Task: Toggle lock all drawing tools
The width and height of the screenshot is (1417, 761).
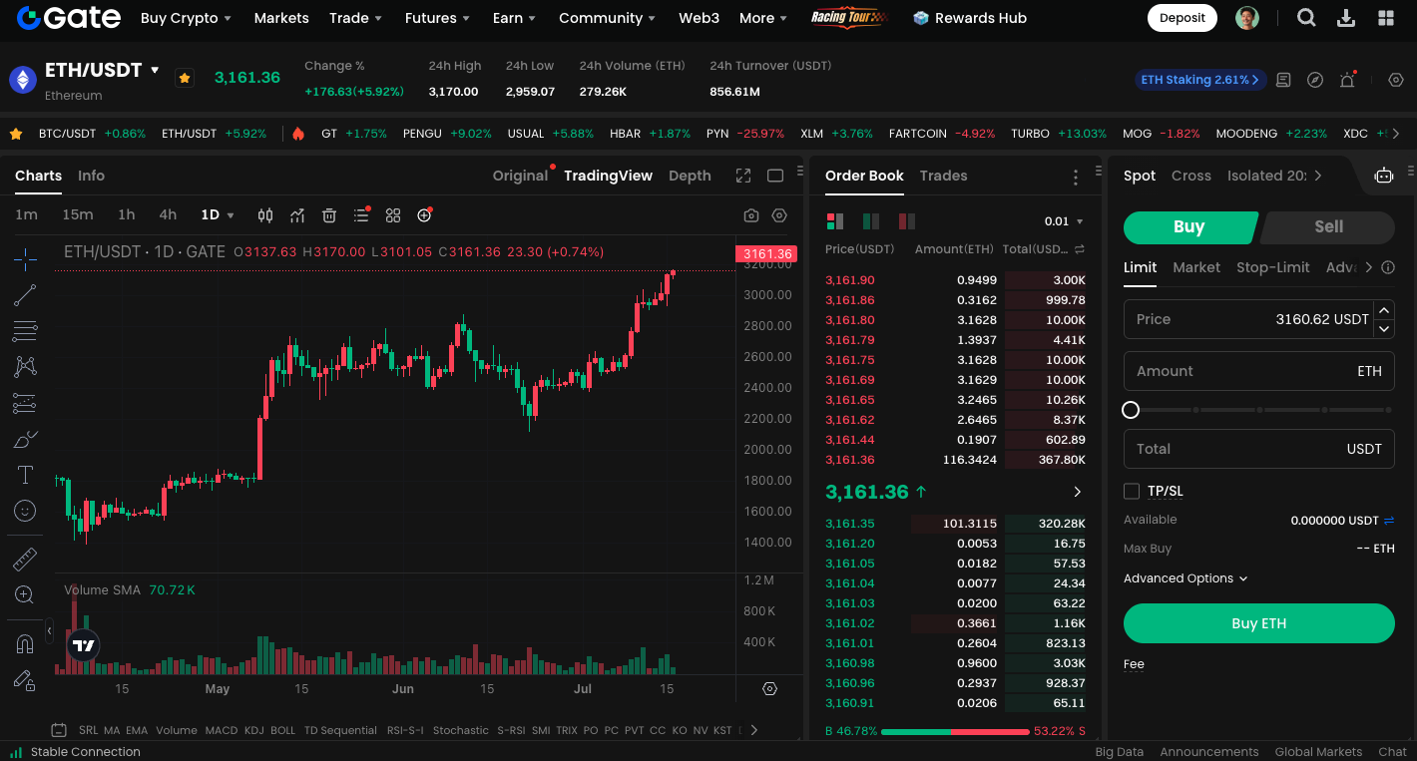Action: click(25, 680)
